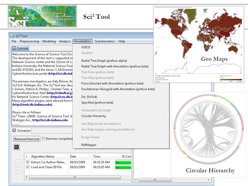The height and width of the screenshot is (186, 248).
Task: Click scheduler scrollbar left arrow
Action: [x=26, y=177]
